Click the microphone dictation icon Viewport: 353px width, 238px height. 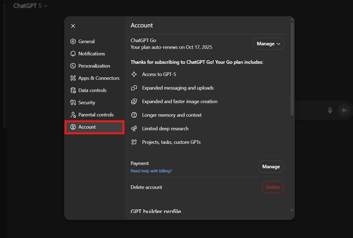[330, 110]
